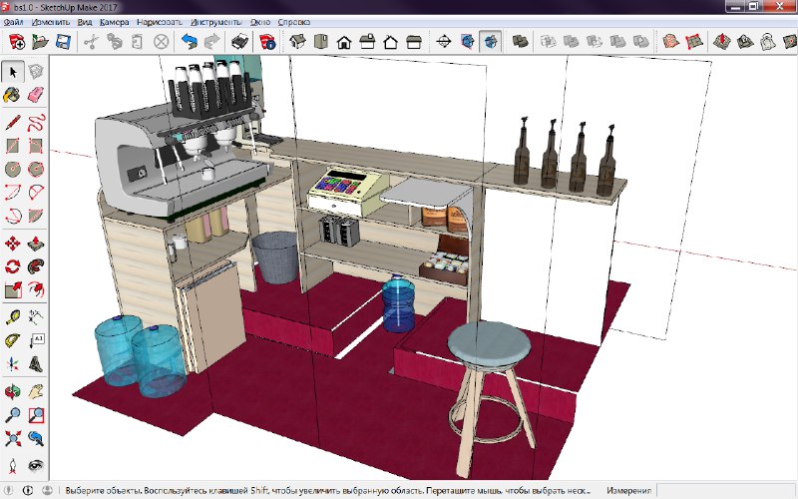Open the Камера menu
Screen dimensions: 798x499
tap(113, 21)
